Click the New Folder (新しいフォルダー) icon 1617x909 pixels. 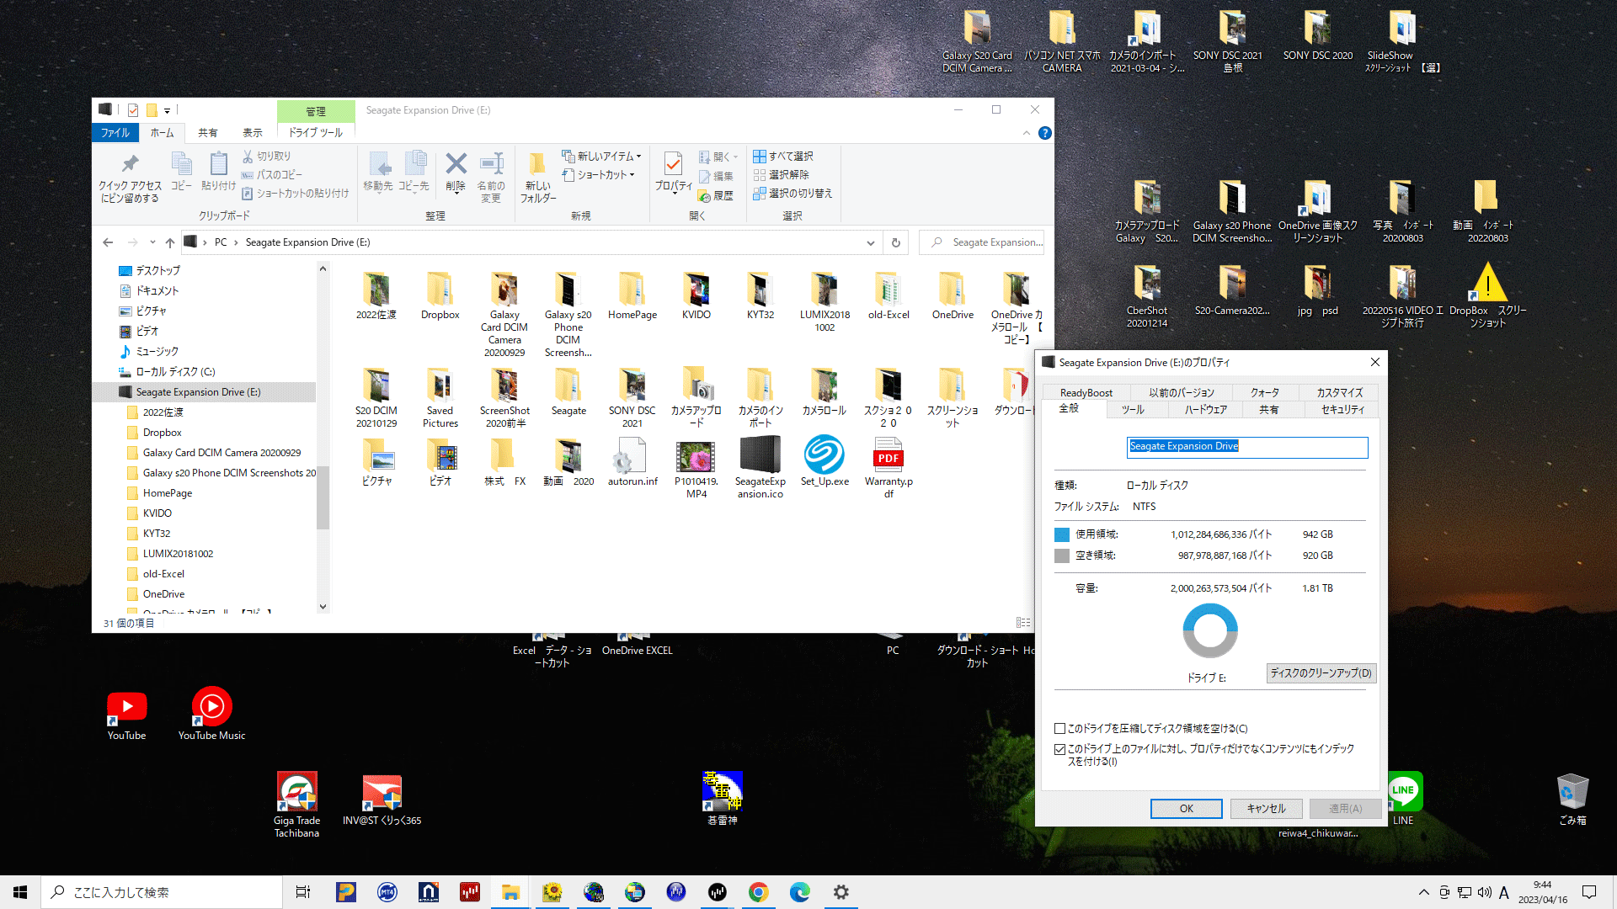(x=537, y=178)
